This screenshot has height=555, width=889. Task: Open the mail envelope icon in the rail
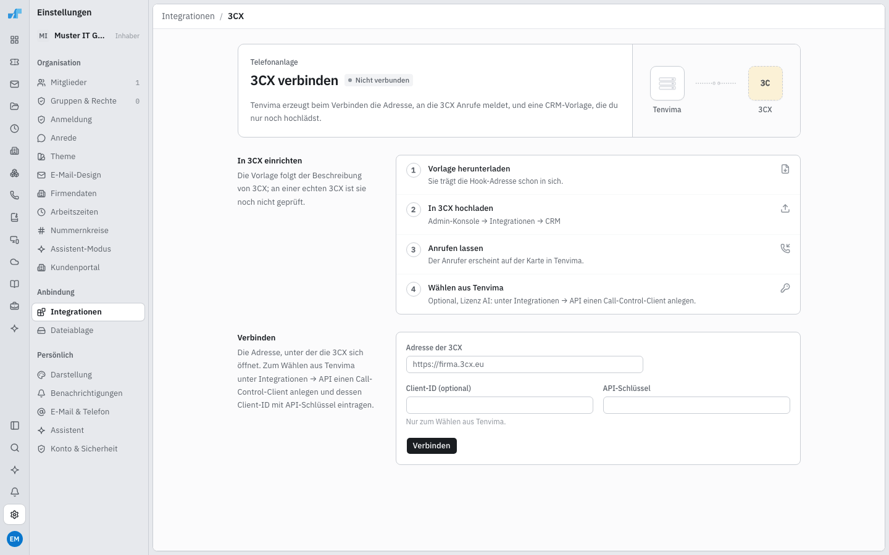coord(15,84)
